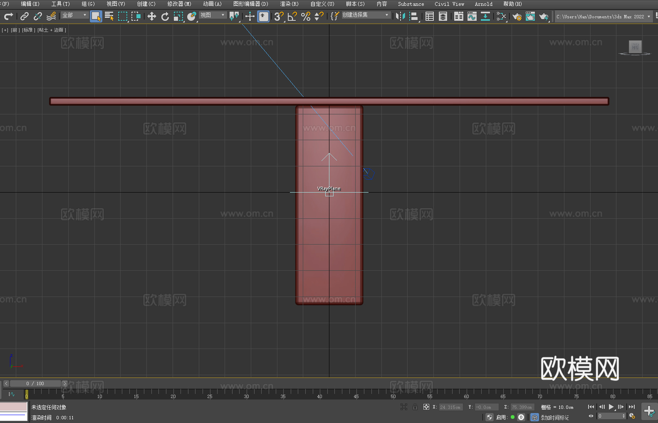Click the Curve Editor icon
Viewport: 658px width, 423px height.
tap(472, 16)
